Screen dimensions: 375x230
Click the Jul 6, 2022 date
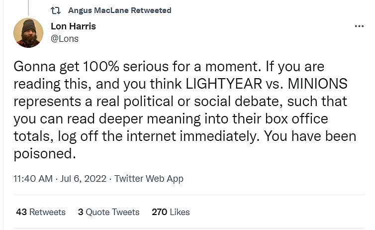click(x=83, y=179)
